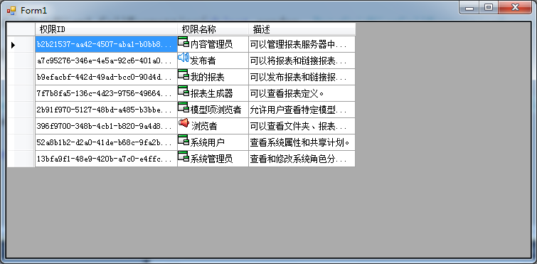Image resolution: width=537 pixels, height=264 pixels.
Task: Select description cell 可以将报表和链接报表...
Action: click(302, 60)
